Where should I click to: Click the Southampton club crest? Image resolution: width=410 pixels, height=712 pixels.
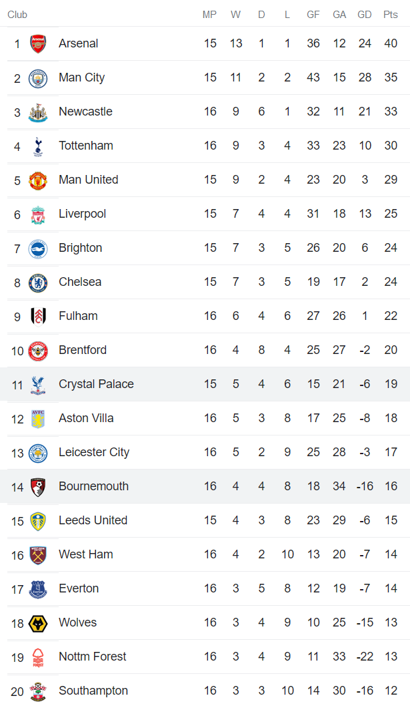pos(38,691)
